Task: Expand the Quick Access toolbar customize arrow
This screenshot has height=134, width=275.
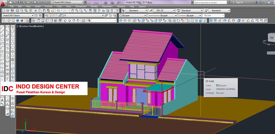Action: click(85, 2)
